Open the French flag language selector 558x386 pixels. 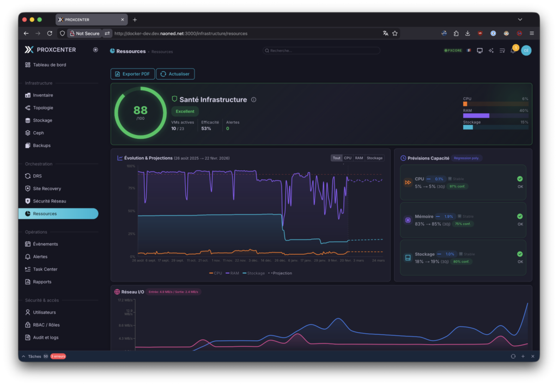coord(469,51)
